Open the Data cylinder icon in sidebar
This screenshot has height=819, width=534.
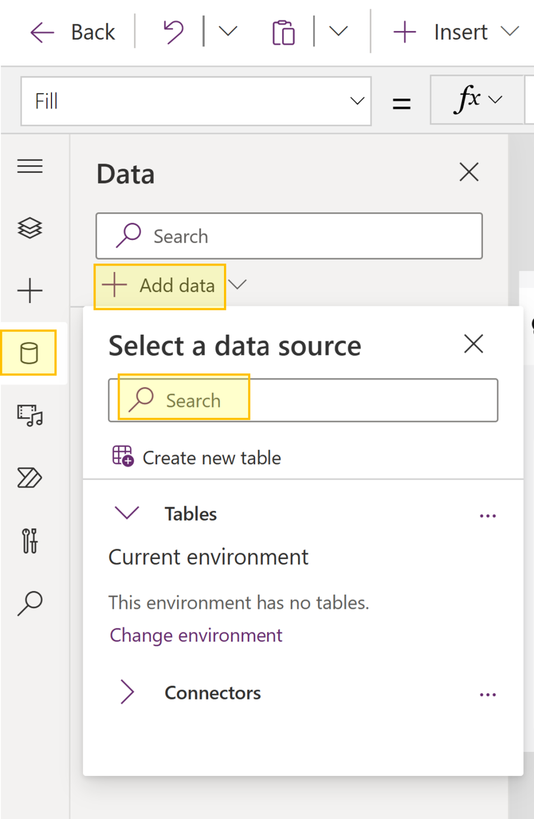coord(29,353)
